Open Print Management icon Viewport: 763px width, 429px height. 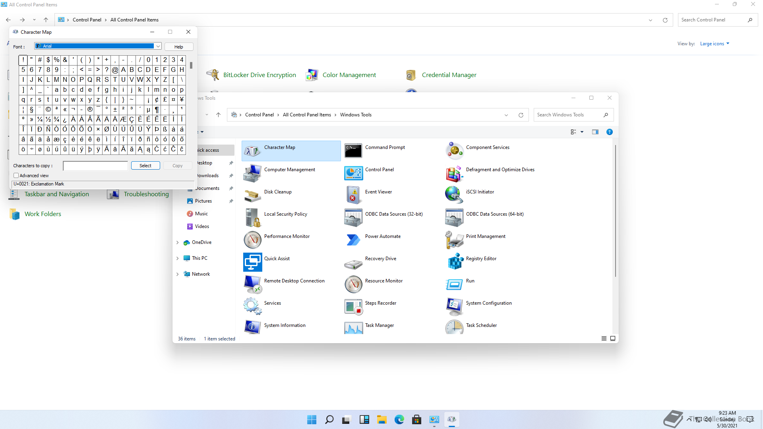(x=454, y=240)
